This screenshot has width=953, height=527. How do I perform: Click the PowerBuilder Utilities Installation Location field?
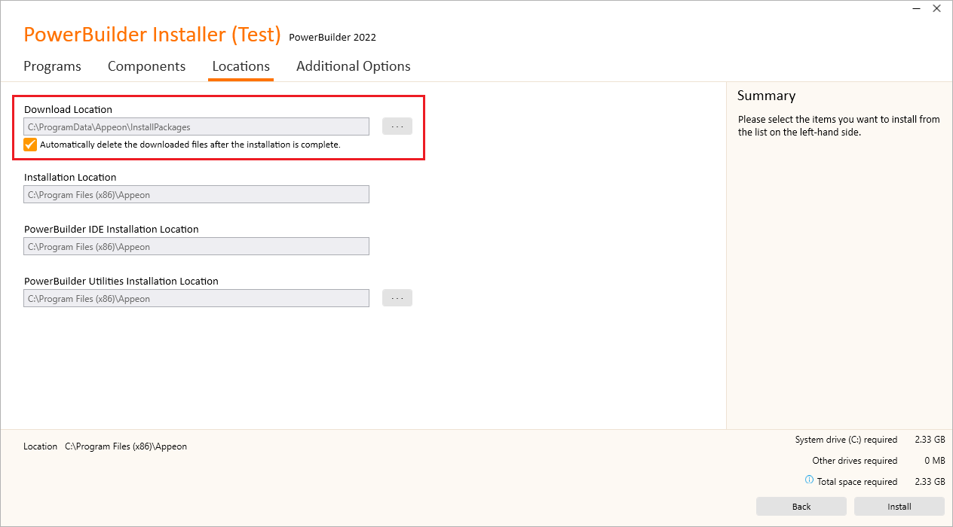(x=196, y=298)
